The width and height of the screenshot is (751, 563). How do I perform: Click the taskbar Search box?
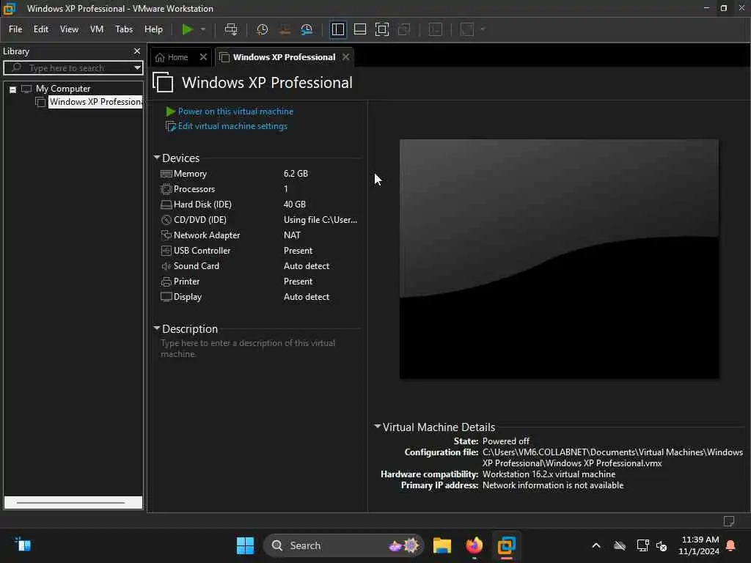343,545
